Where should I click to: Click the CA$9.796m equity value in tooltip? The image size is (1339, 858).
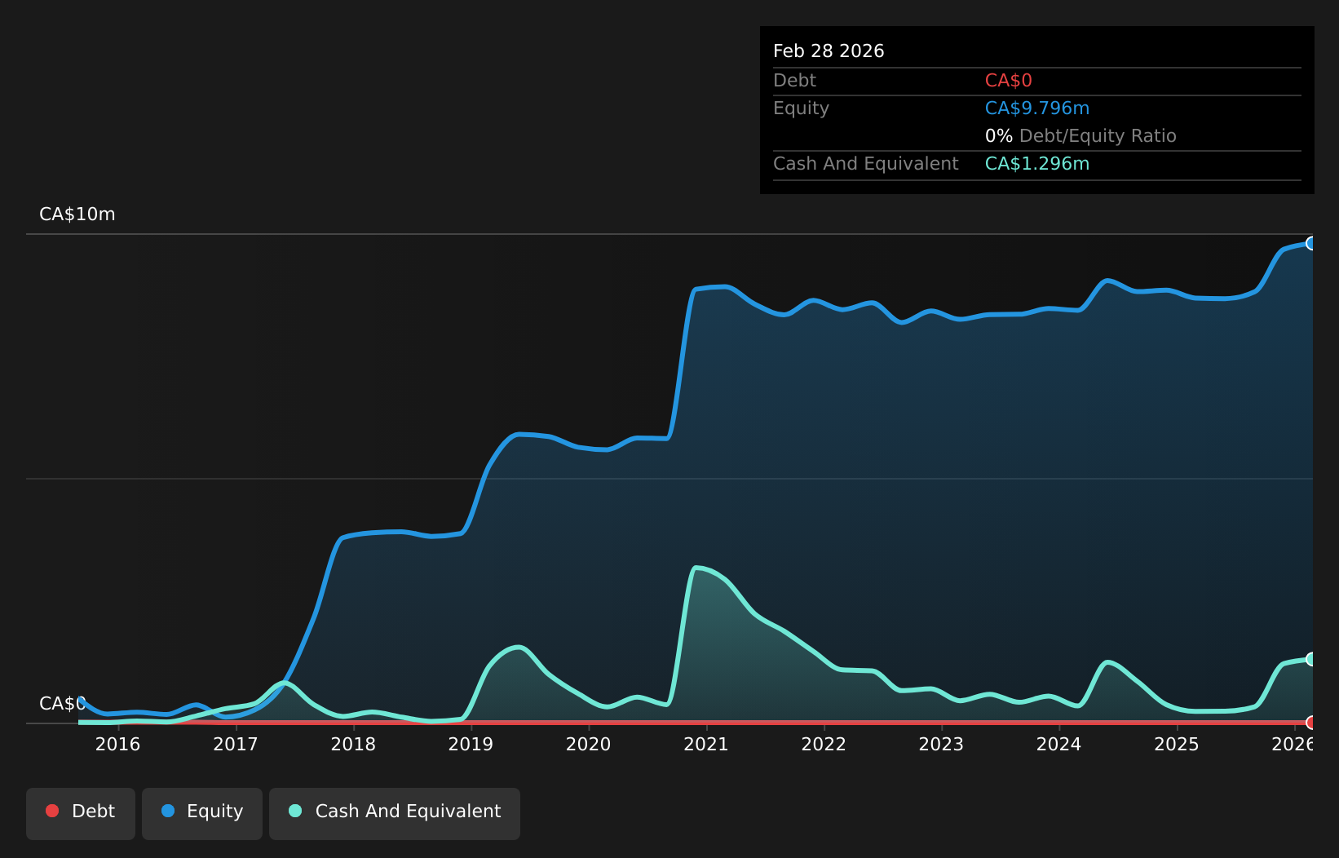(x=1037, y=108)
